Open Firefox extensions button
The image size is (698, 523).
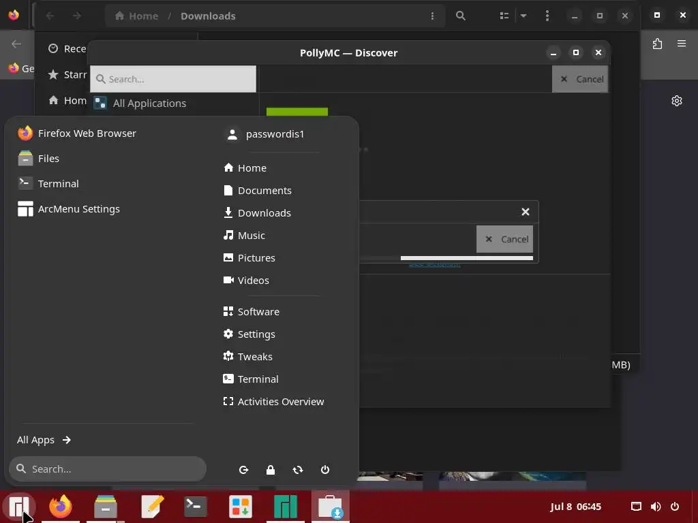658,44
